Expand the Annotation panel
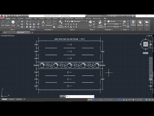 49,30
